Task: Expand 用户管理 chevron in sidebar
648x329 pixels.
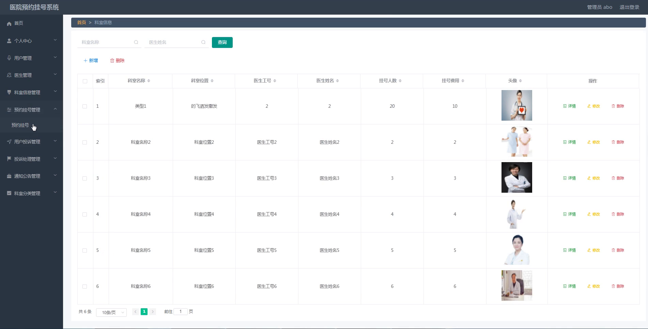Action: [55, 57]
